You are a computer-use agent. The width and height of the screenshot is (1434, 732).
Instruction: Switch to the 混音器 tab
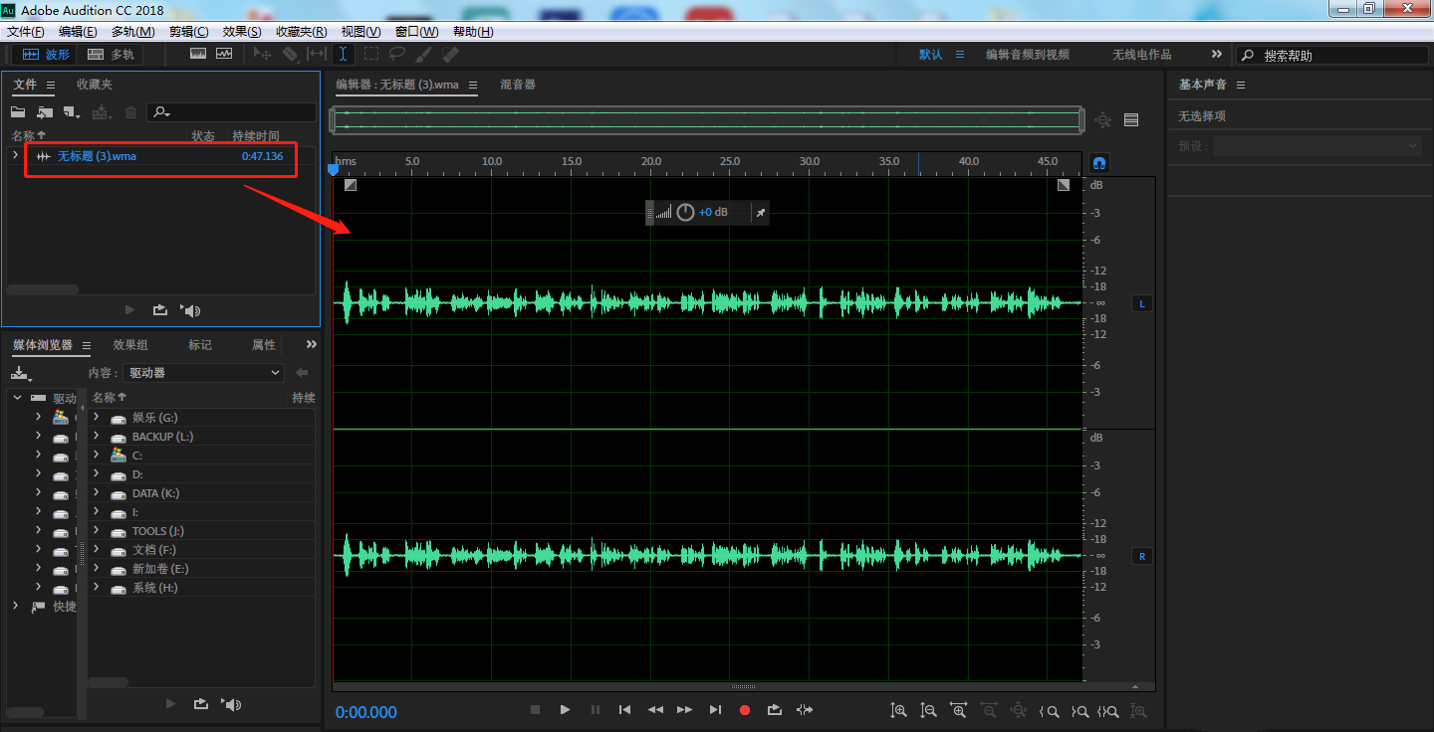pos(518,85)
